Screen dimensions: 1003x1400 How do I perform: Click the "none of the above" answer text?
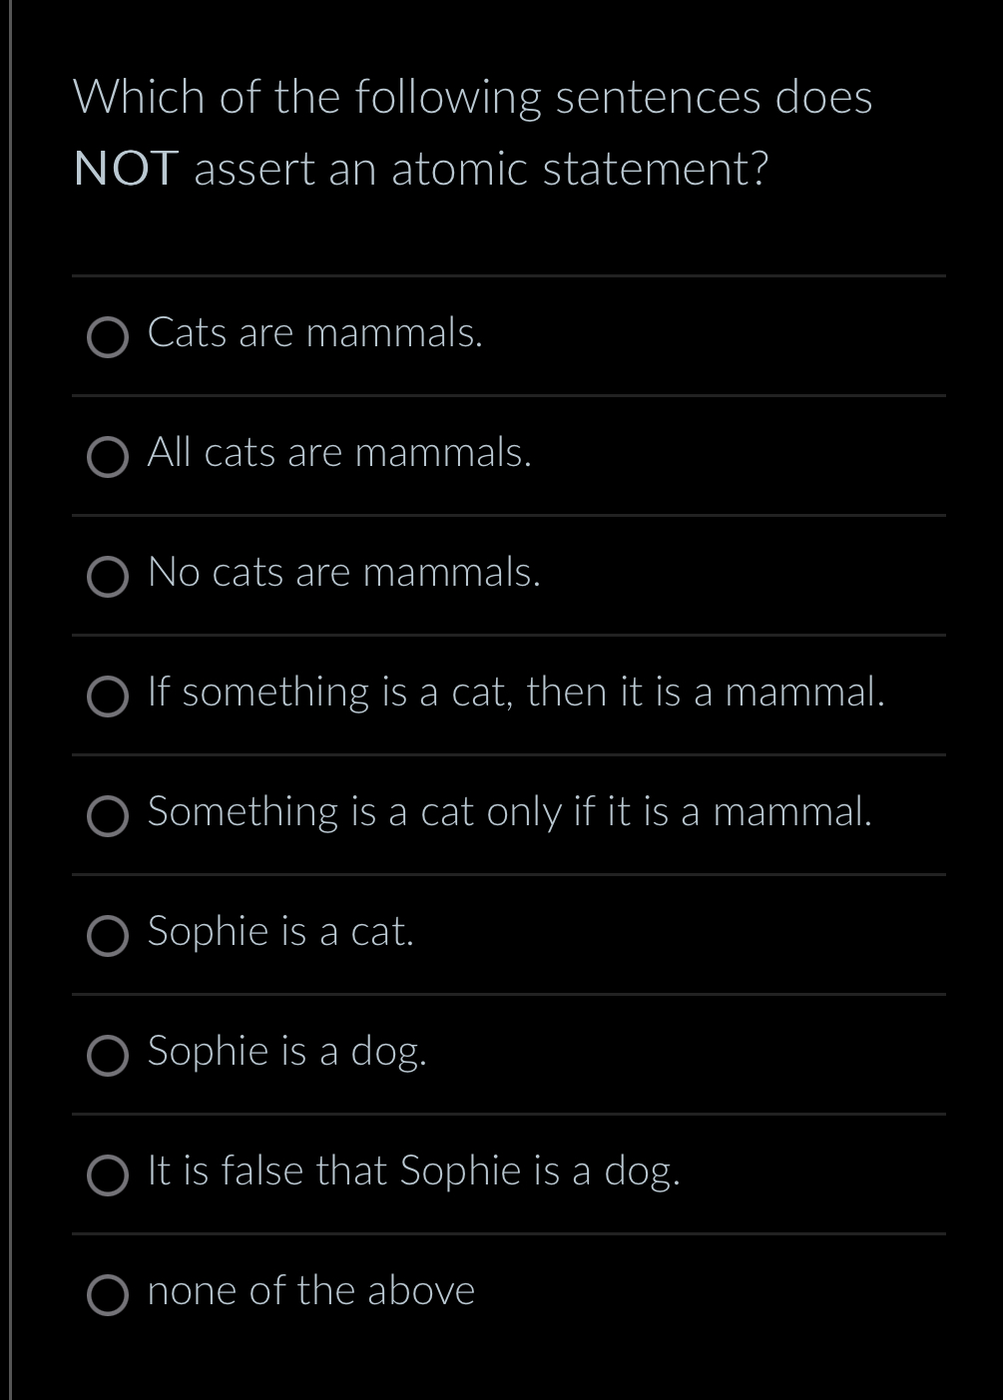point(310,1290)
